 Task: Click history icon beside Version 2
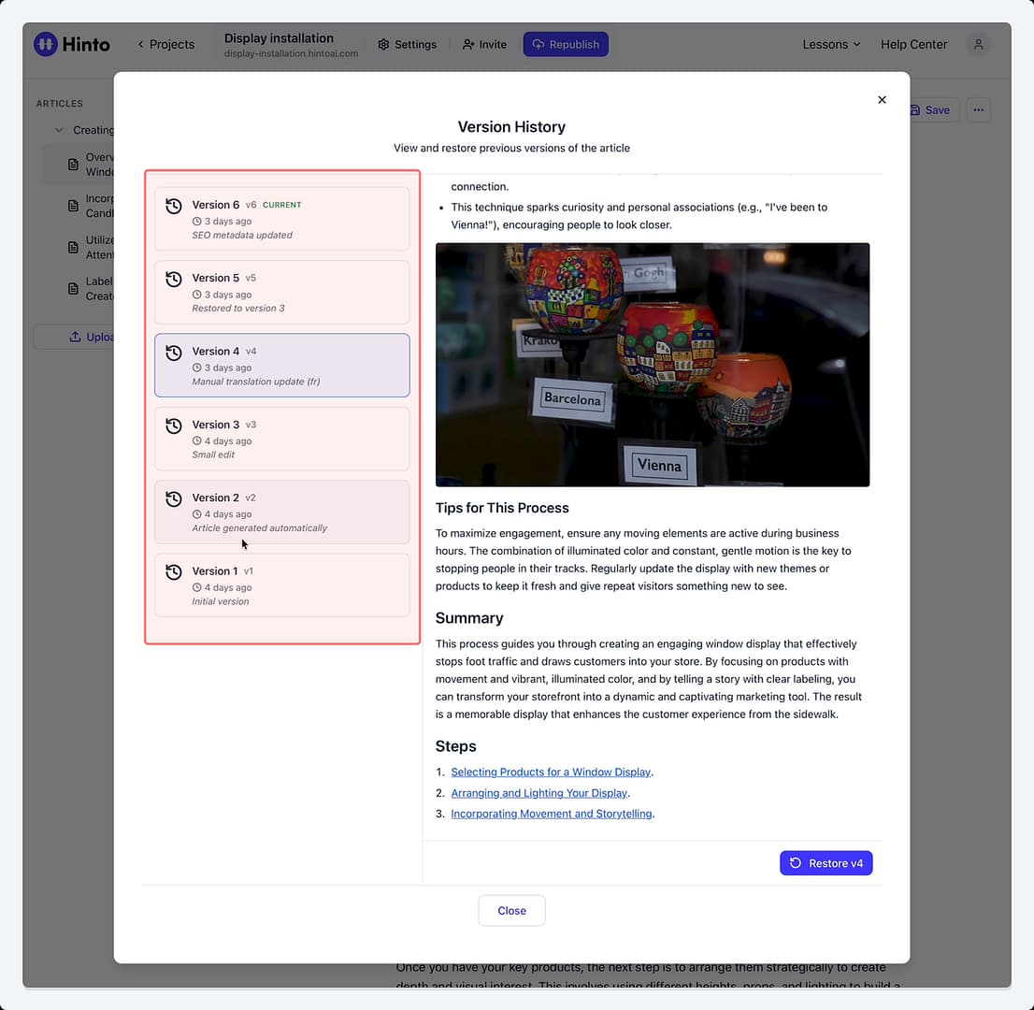point(174,498)
